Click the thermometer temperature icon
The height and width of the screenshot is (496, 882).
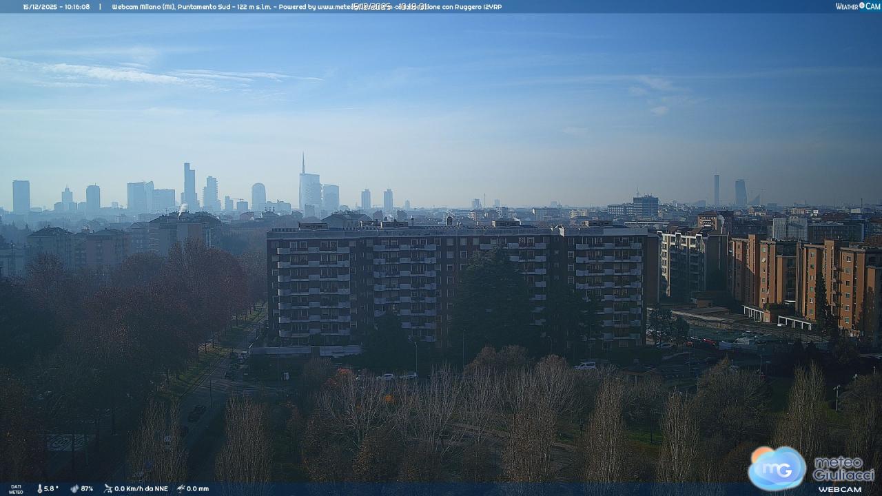[x=39, y=488]
